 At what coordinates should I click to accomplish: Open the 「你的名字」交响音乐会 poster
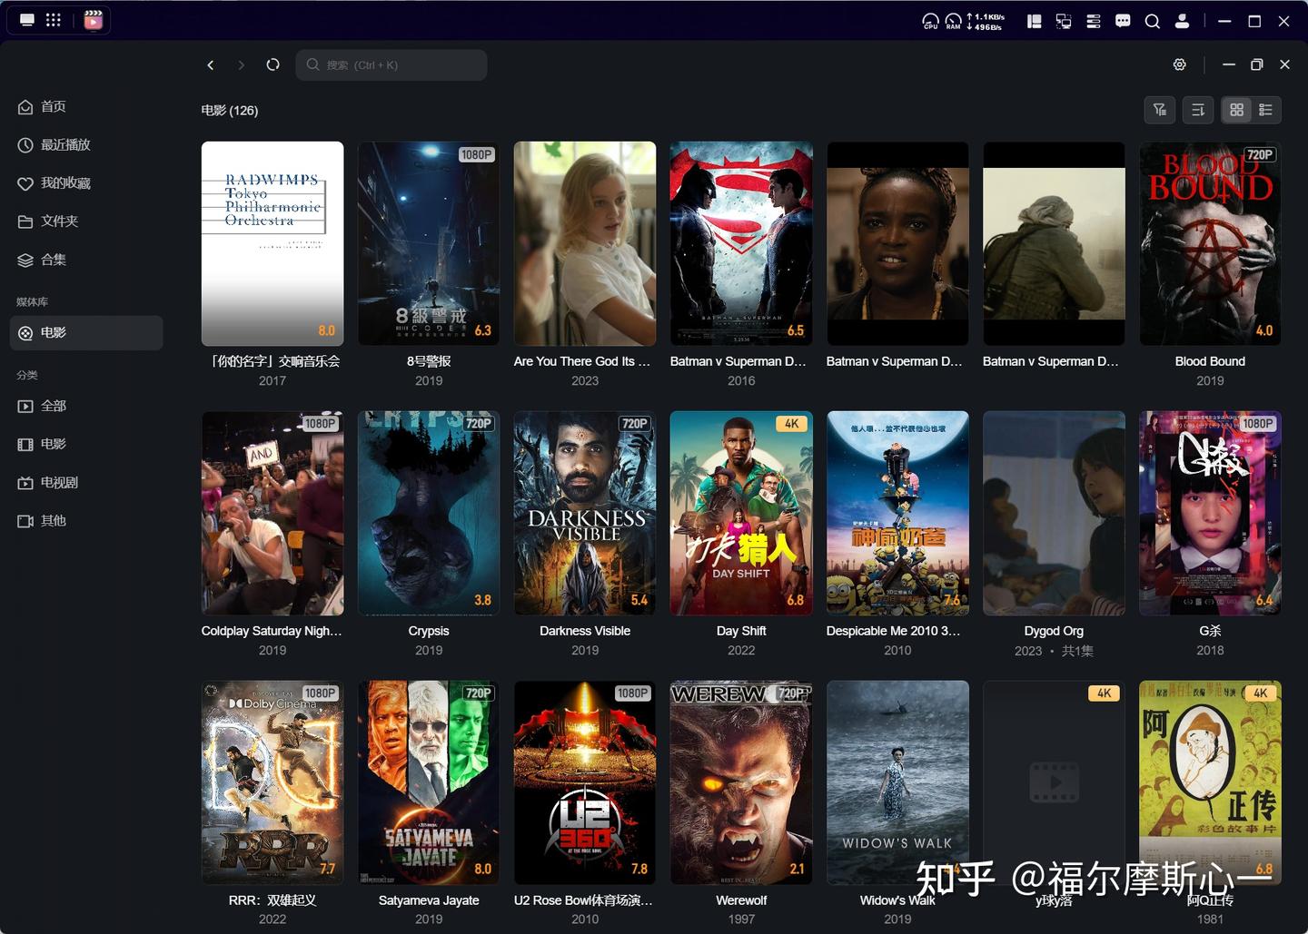pos(272,243)
